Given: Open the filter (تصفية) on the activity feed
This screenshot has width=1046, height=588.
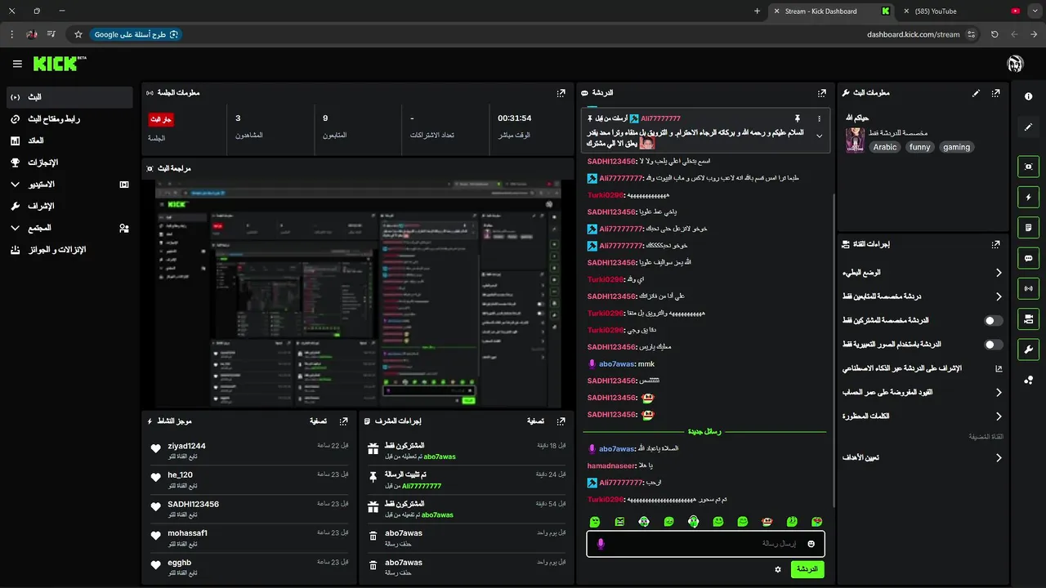Looking at the screenshot, I should [319, 421].
